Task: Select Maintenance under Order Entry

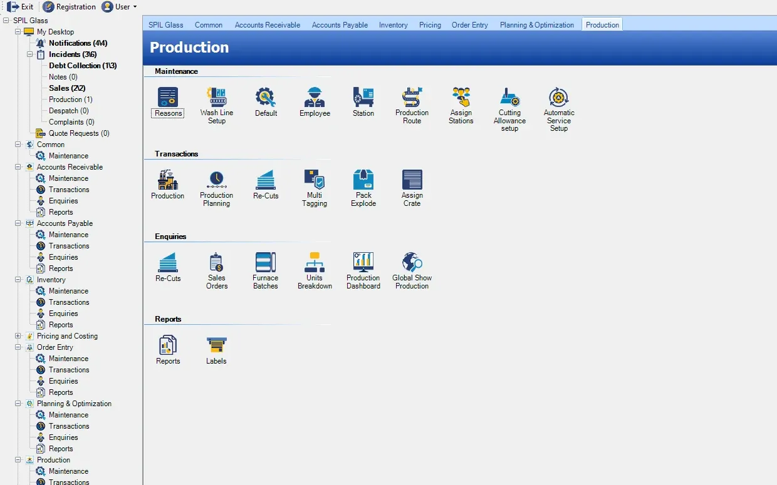Action: point(68,359)
